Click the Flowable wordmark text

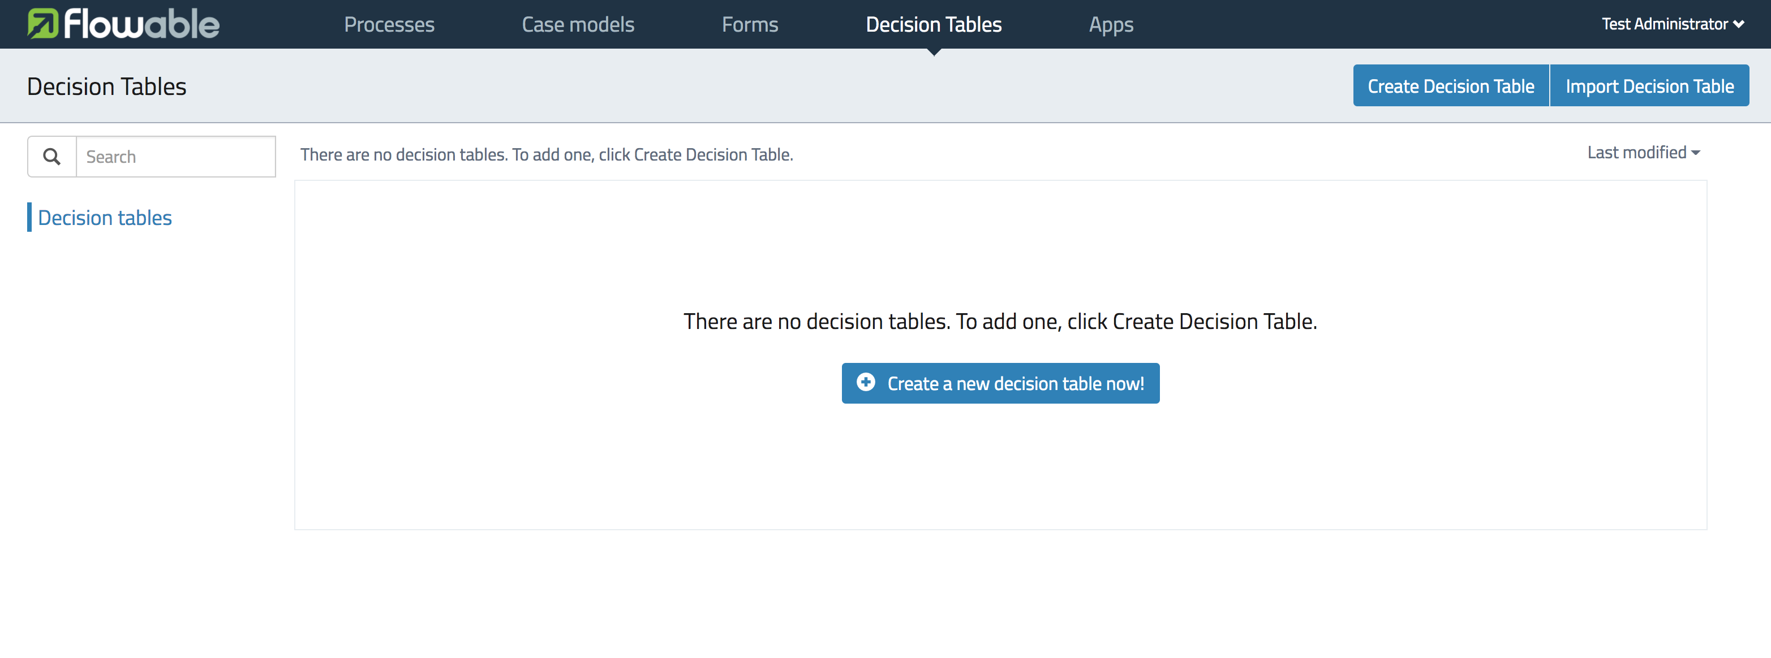(x=141, y=24)
